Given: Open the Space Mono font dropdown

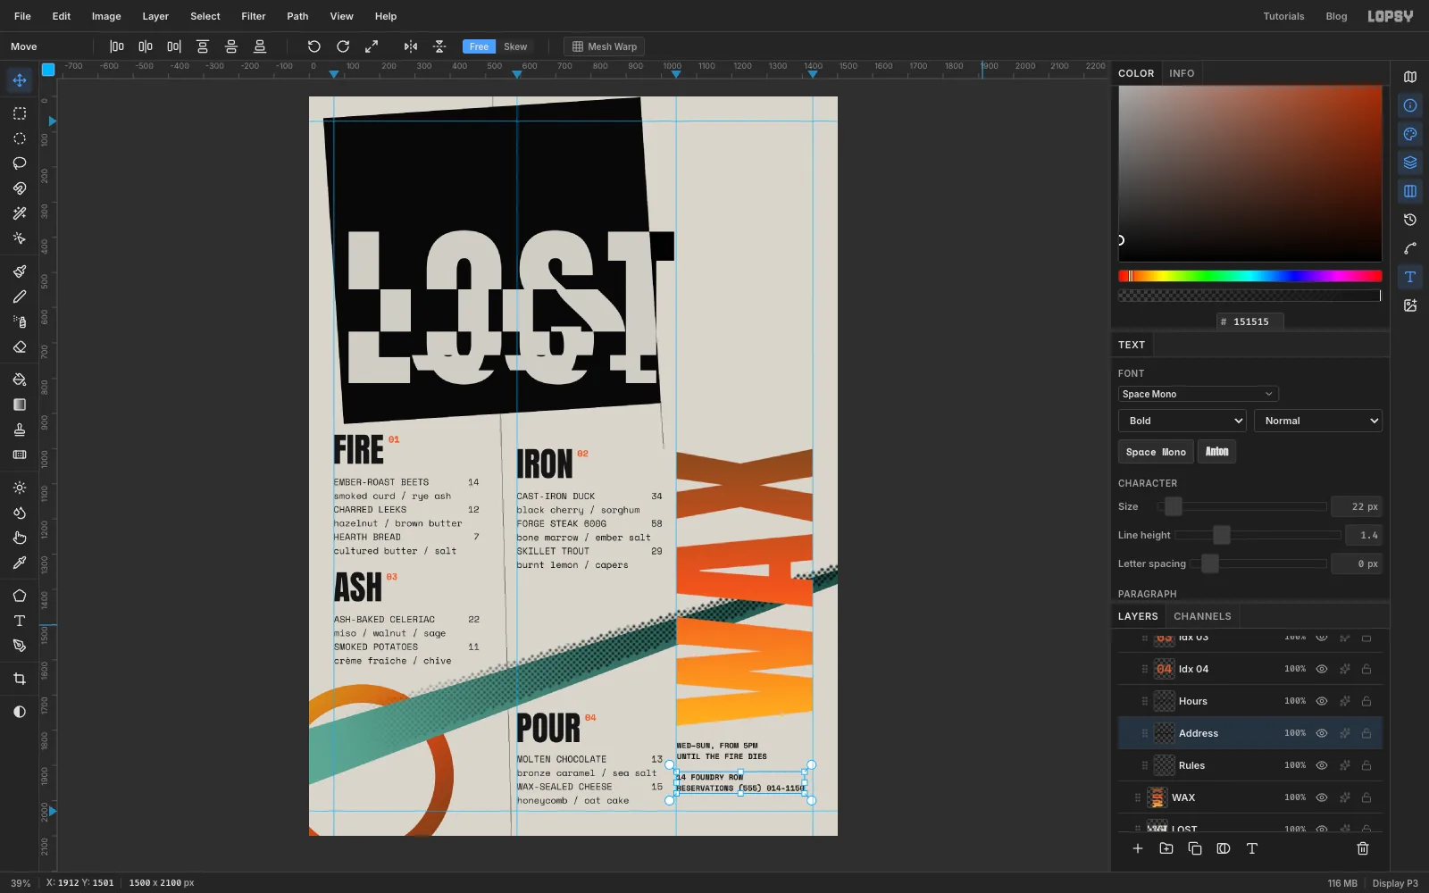Looking at the screenshot, I should (x=1198, y=394).
